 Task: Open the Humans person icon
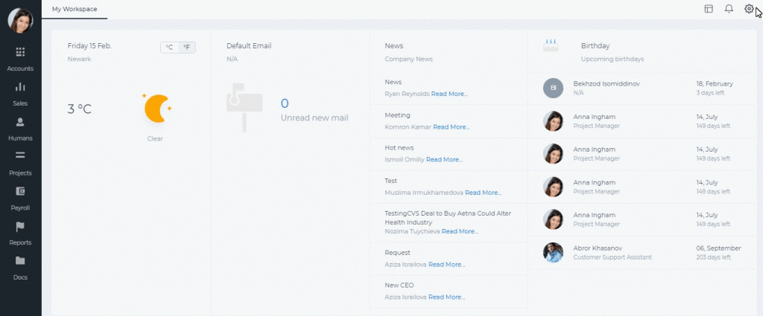click(x=20, y=122)
